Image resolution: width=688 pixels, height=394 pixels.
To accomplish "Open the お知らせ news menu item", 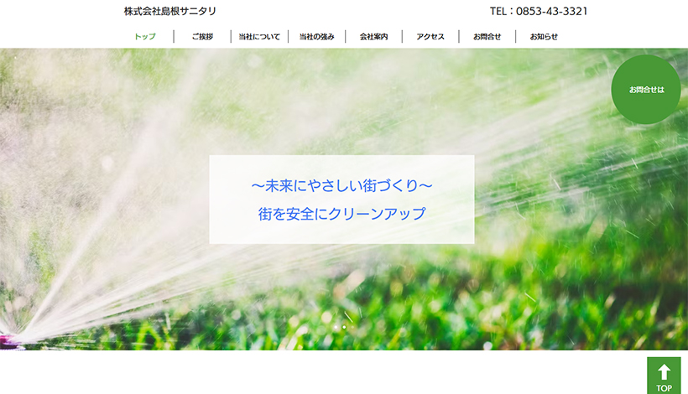I will pos(544,37).
